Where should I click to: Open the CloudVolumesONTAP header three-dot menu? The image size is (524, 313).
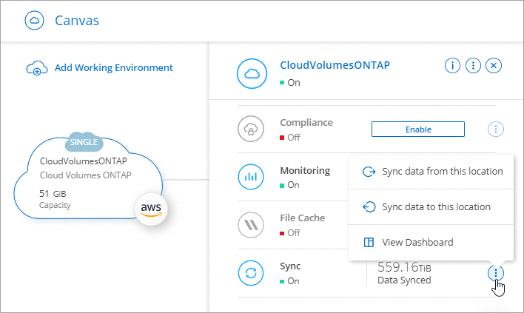coord(473,66)
